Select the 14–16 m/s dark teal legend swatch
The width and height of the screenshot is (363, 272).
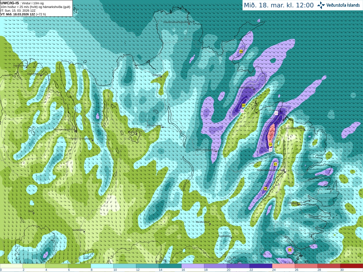tap(170, 266)
